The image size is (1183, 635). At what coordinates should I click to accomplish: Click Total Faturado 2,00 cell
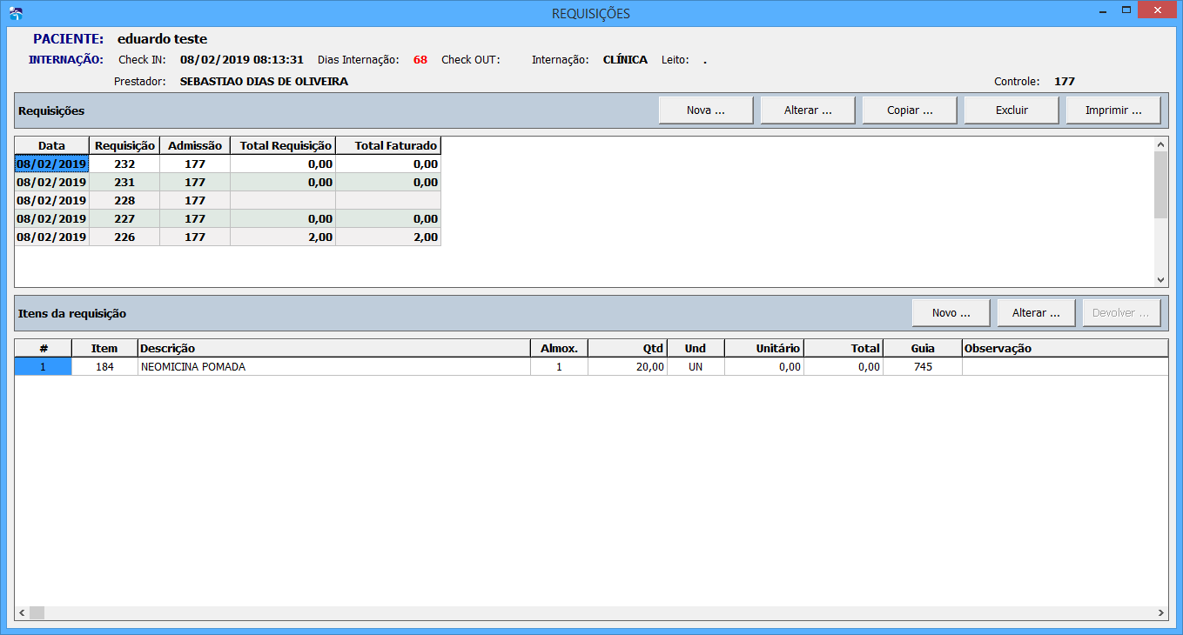click(x=388, y=237)
